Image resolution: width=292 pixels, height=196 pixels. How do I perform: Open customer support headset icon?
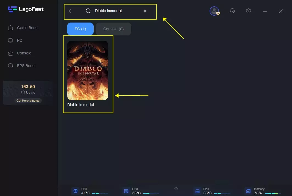click(232, 11)
